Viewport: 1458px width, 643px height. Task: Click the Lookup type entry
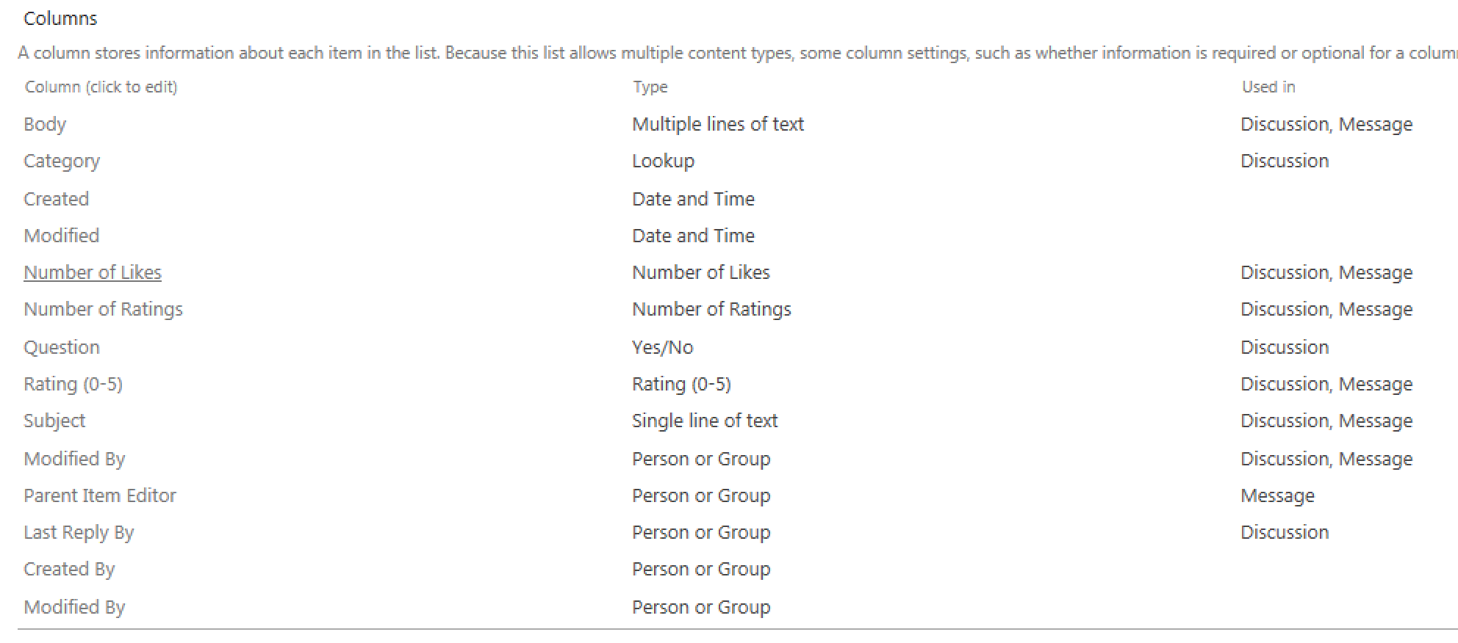[663, 161]
